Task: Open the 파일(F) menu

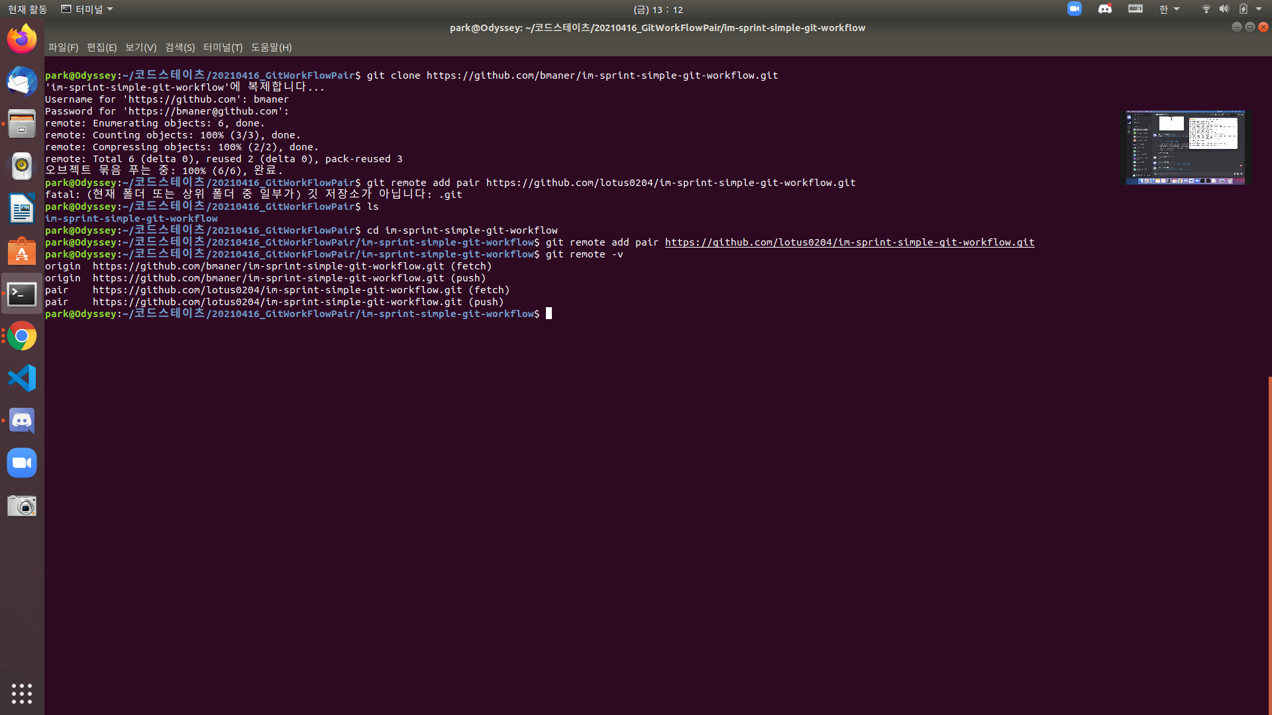Action: (x=63, y=48)
